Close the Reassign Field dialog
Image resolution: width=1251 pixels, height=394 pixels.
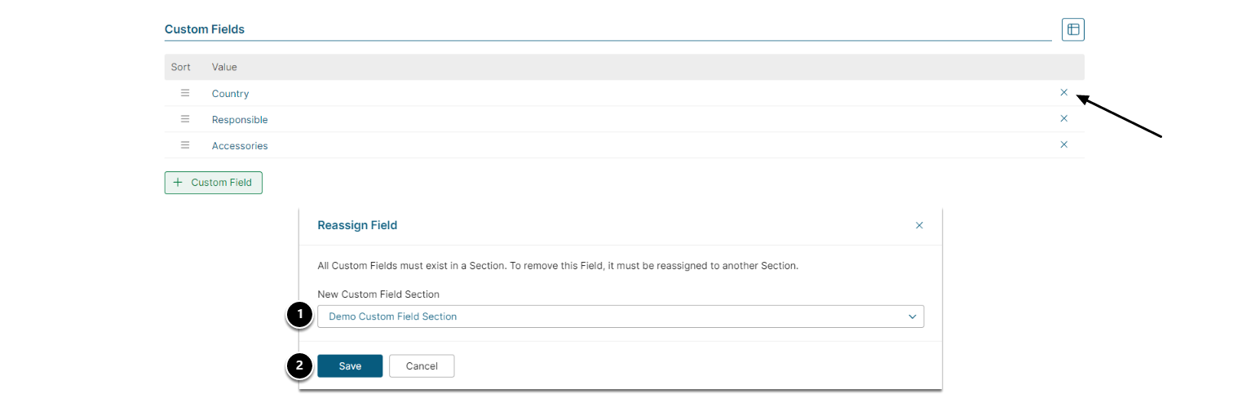pyautogui.click(x=919, y=225)
